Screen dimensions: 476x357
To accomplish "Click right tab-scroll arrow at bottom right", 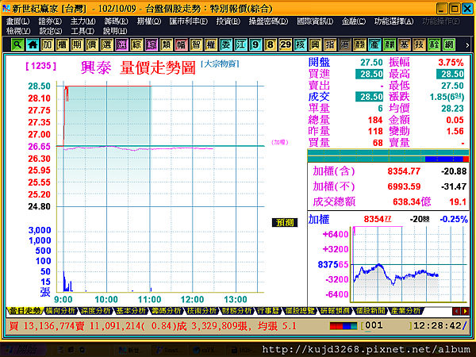I will [x=465, y=311].
